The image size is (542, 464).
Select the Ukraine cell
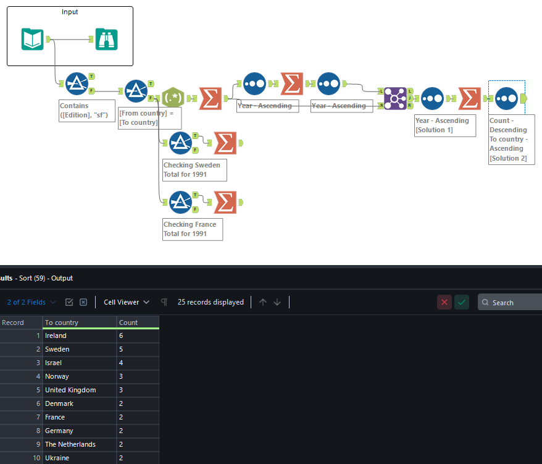[x=80, y=458]
